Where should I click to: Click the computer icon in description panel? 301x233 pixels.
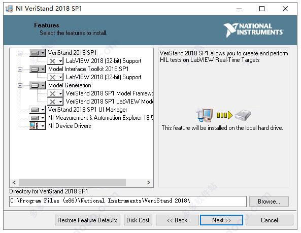tap(205, 115)
